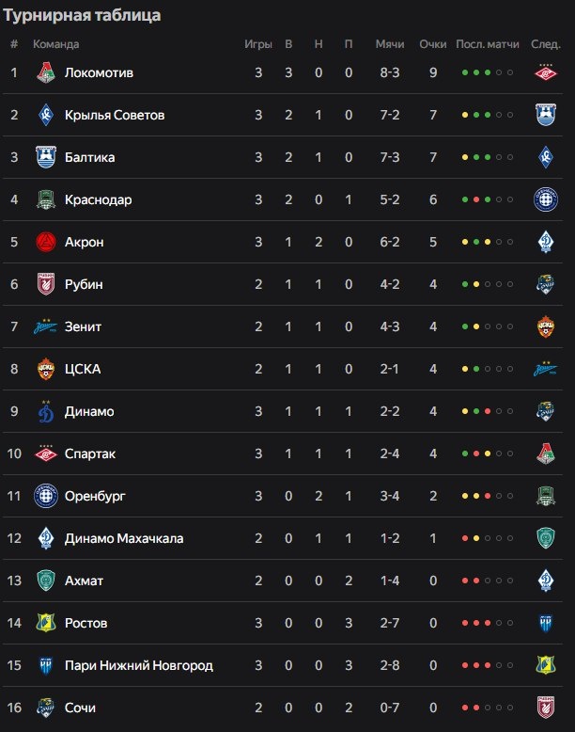The height and width of the screenshot is (732, 575).
Task: Click the Крылья Советов club emblem
Action: pyautogui.click(x=46, y=115)
